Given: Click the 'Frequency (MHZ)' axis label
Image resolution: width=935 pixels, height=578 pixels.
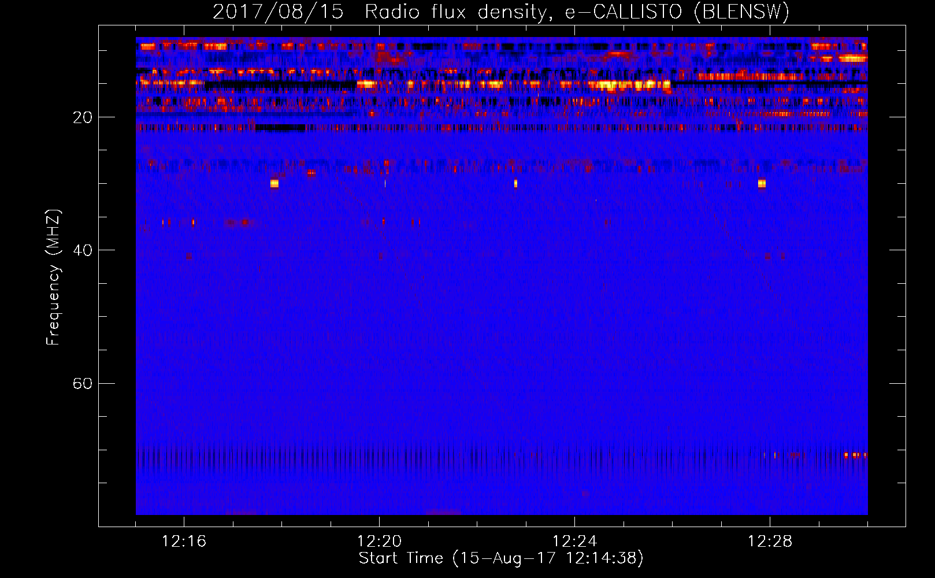Looking at the screenshot, I should point(53,277).
